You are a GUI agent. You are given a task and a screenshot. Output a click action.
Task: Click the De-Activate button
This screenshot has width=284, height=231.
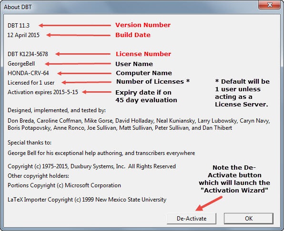192,219
